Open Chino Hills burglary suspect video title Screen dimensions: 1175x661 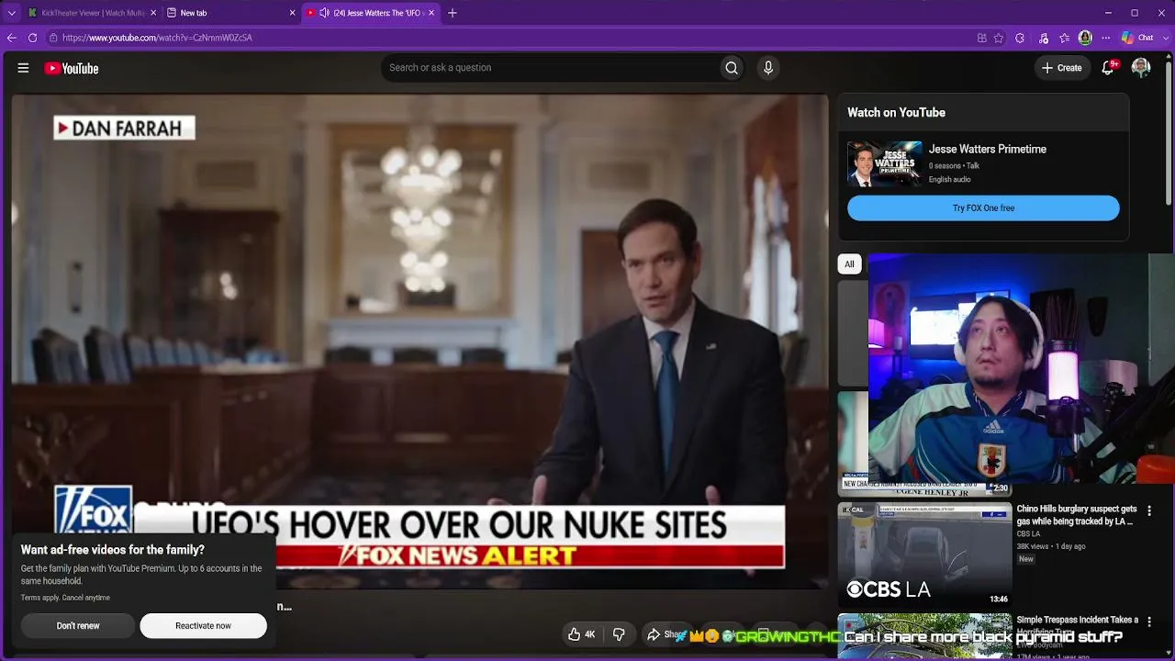pos(1077,515)
